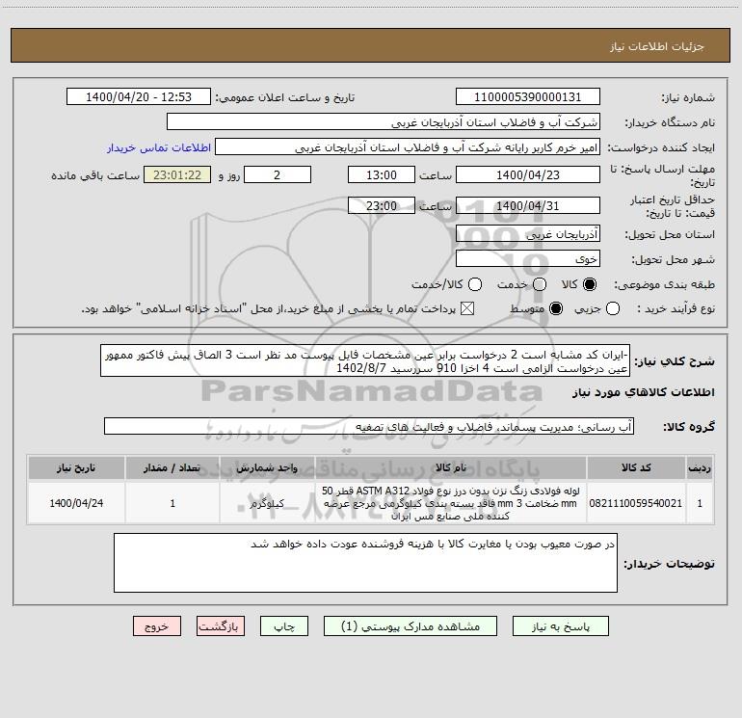Click the استان محل تحویل field

coord(528,234)
